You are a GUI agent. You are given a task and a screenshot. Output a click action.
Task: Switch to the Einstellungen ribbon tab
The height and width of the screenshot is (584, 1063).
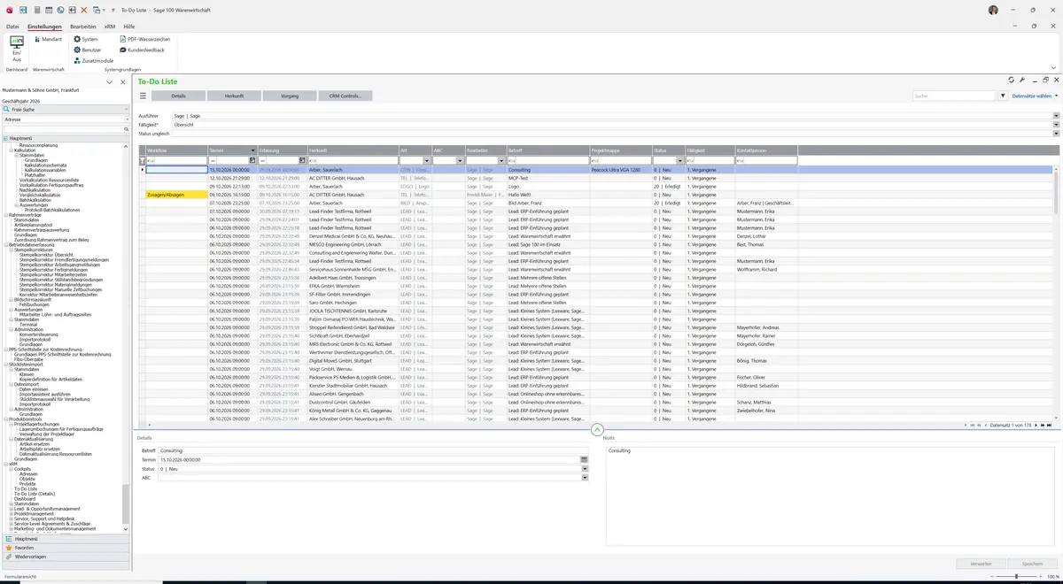pyautogui.click(x=44, y=27)
